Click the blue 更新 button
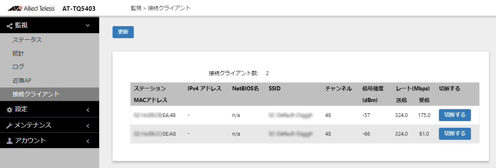The image size is (496, 168). point(123,32)
